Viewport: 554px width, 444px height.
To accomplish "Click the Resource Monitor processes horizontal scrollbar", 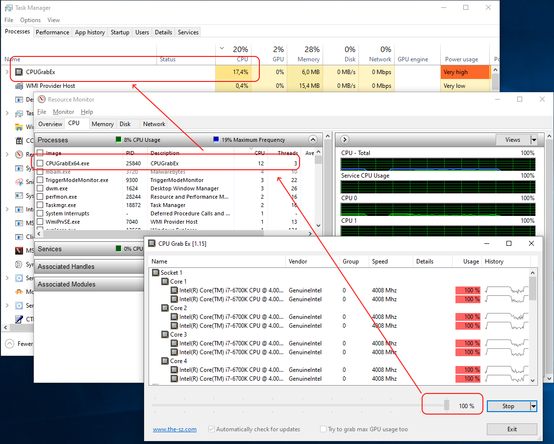I will [174, 234].
